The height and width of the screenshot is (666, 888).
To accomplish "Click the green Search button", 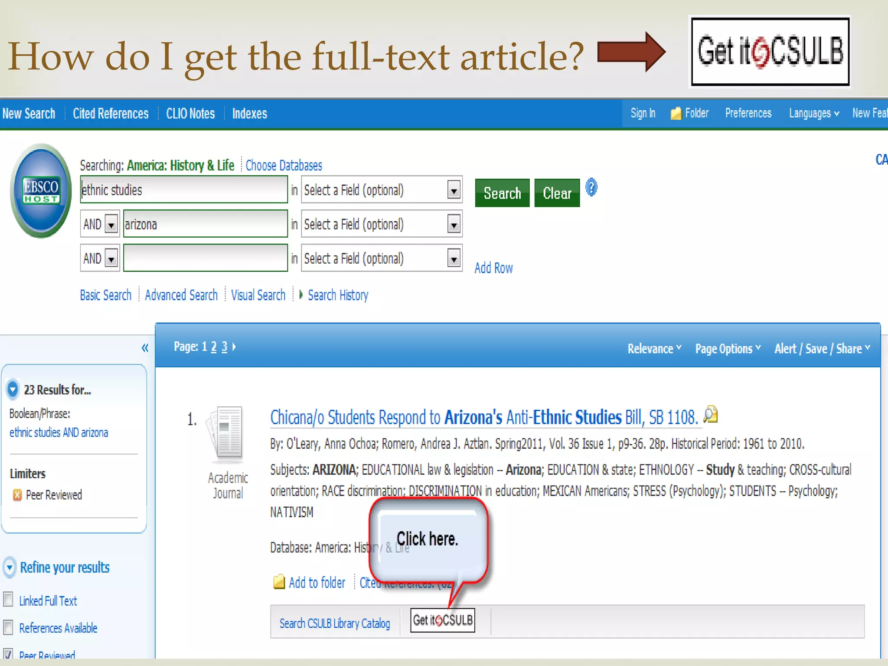I will [x=502, y=193].
